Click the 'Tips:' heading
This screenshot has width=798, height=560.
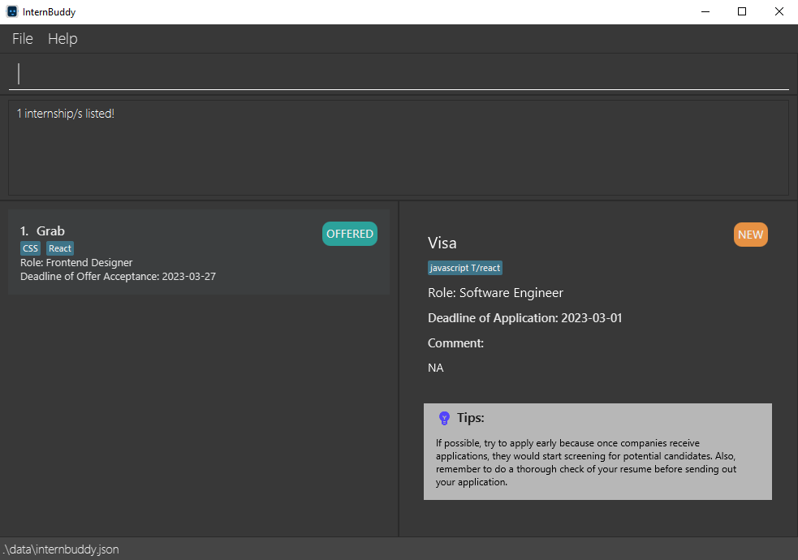tap(470, 418)
